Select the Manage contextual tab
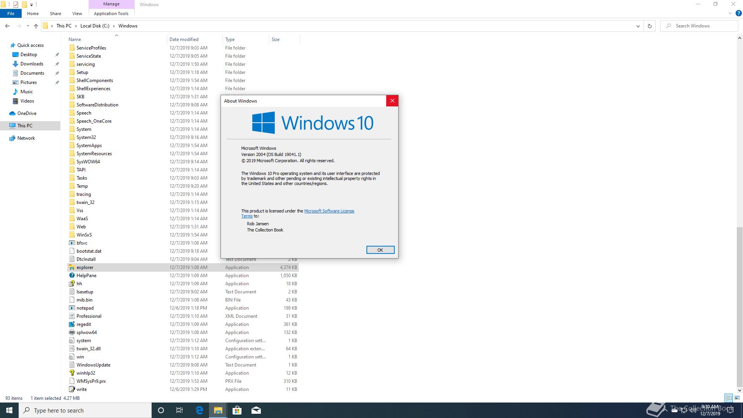Viewport: 743px width, 418px height. pyautogui.click(x=111, y=4)
